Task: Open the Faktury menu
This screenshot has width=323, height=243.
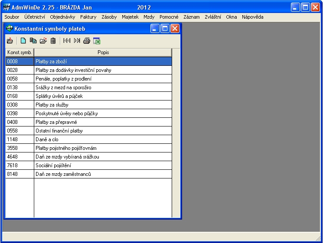Action: point(88,17)
